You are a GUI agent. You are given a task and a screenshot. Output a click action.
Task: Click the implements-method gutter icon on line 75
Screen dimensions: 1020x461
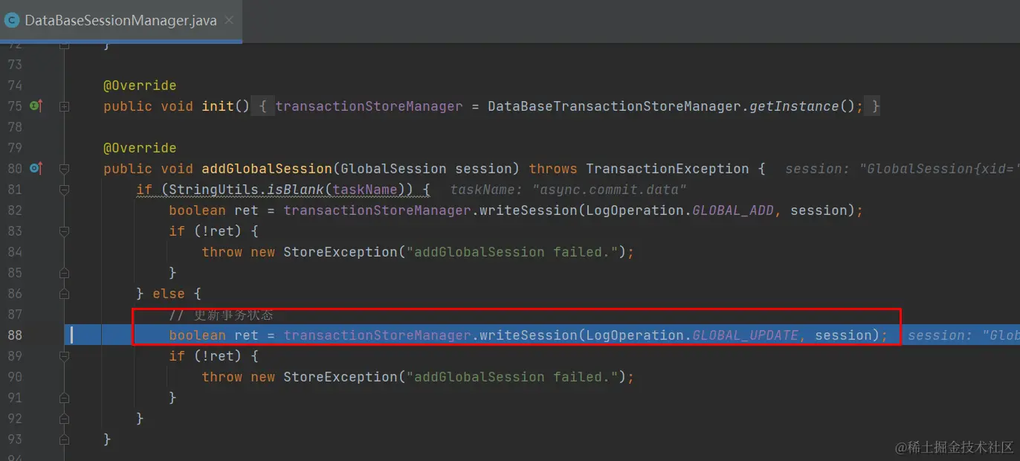click(36, 106)
